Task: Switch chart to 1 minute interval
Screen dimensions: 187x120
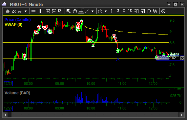Action: pyautogui.click(x=112, y=12)
